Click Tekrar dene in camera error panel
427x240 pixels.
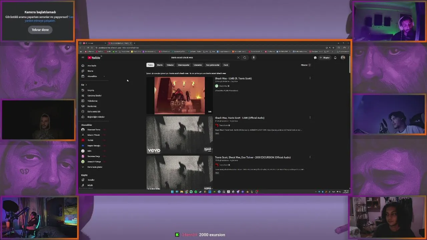[40, 30]
